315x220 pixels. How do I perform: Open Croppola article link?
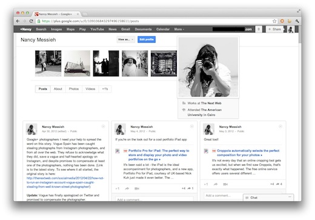click(248, 153)
